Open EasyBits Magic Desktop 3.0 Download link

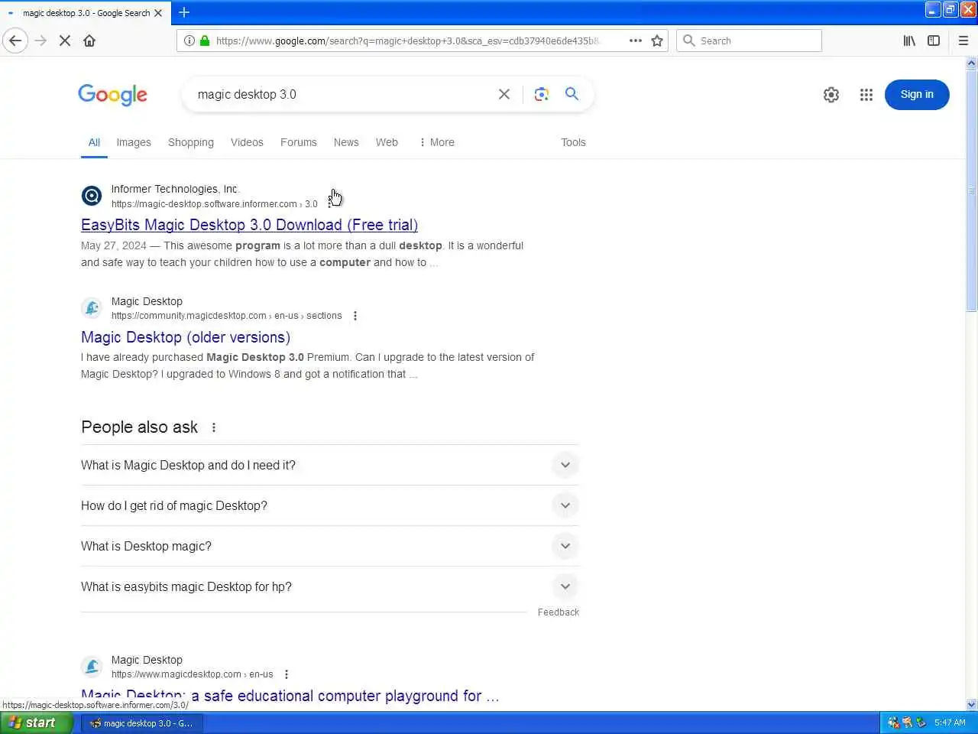(x=249, y=225)
